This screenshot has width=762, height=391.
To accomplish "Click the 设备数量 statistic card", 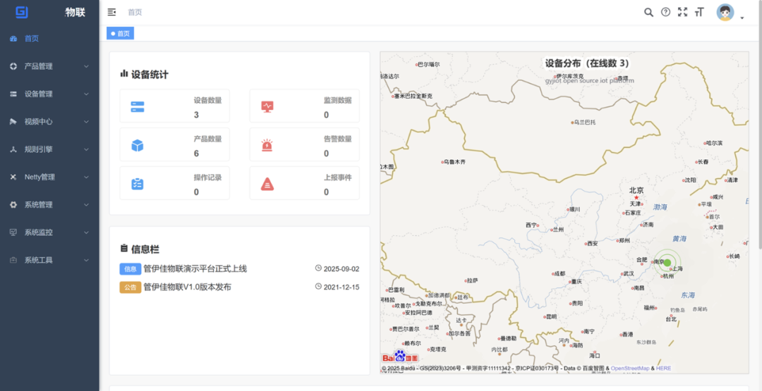I will point(175,106).
